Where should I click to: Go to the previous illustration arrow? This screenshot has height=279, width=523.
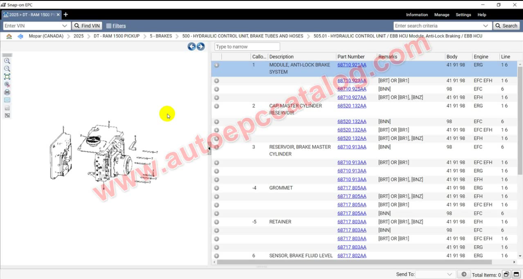pos(192,47)
